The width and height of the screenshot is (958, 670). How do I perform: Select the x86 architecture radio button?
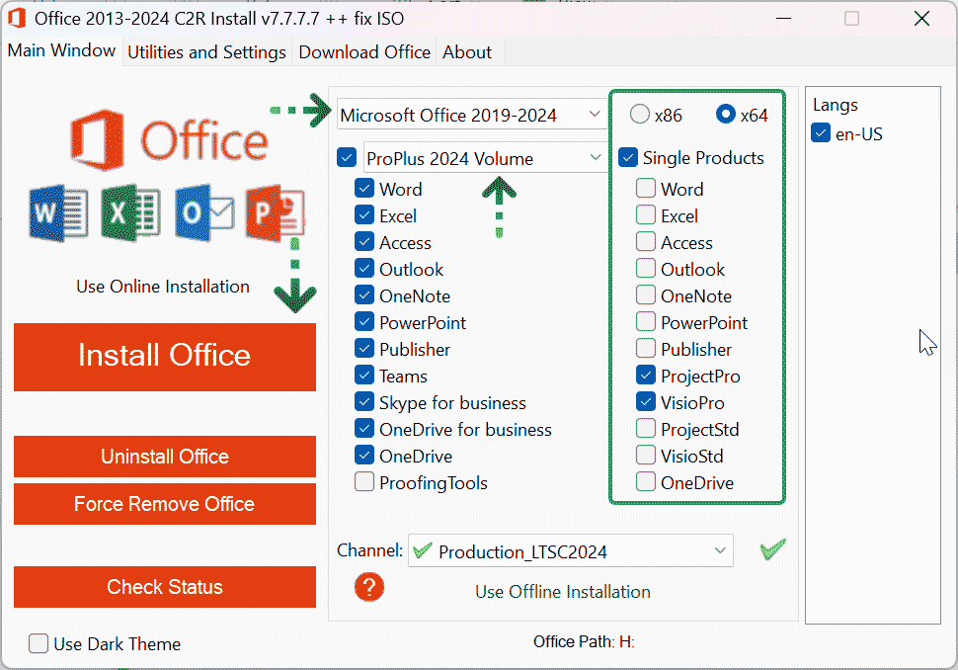(640, 115)
